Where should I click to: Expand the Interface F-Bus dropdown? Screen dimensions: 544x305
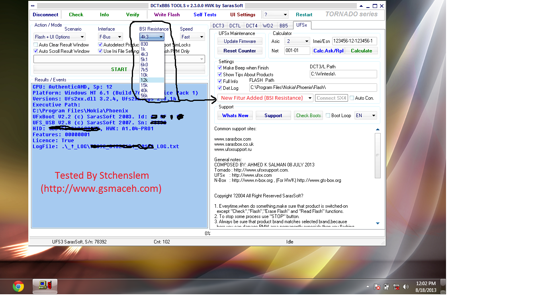110,37
